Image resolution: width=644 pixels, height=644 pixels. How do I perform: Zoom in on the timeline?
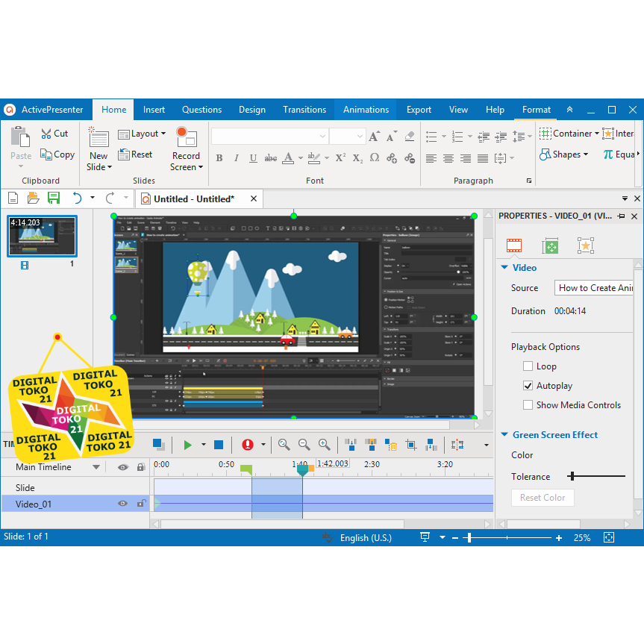coord(324,445)
